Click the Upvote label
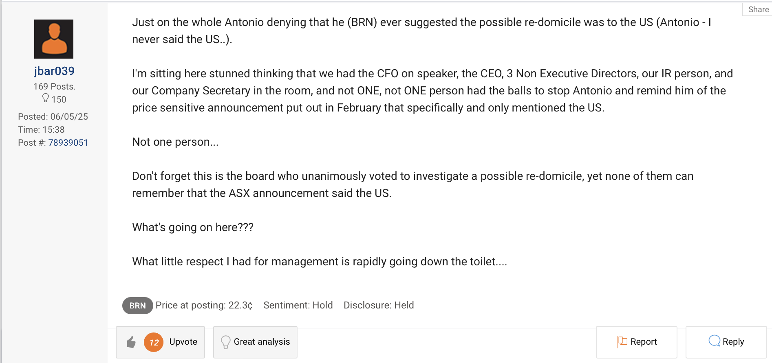The width and height of the screenshot is (772, 363). 183,342
